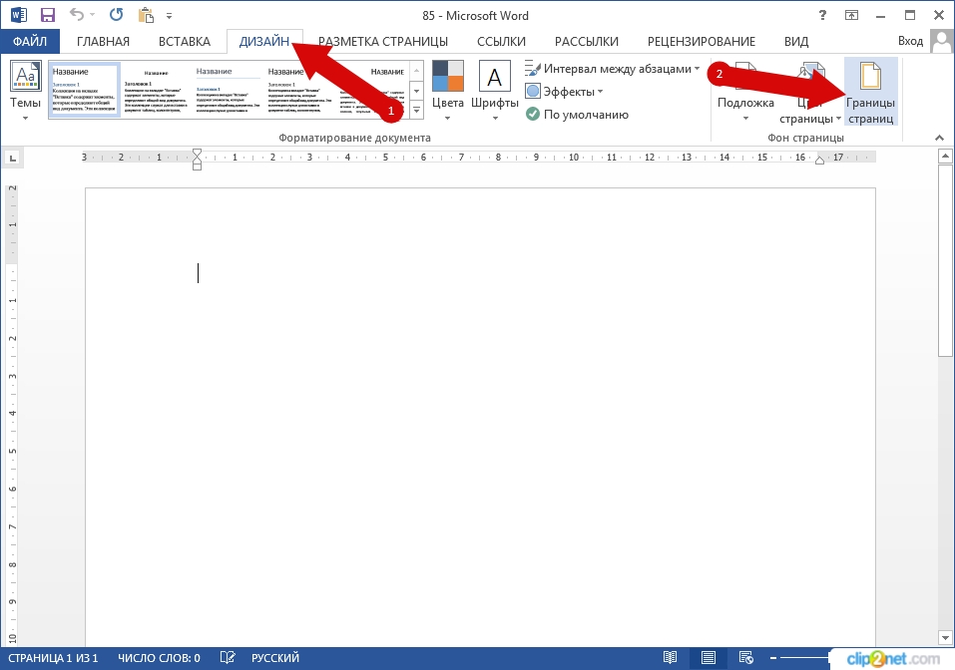This screenshot has width=955, height=670.
Task: Click the Вход sign-in link
Action: click(910, 41)
